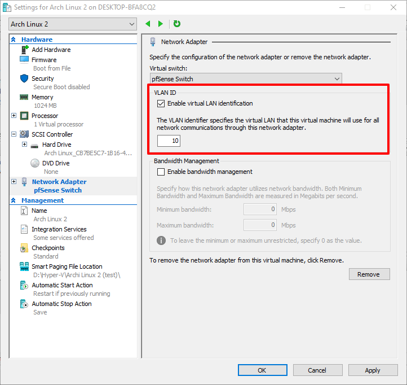Select Smart Paging File Location item
The width and height of the screenshot is (407, 385).
[x=67, y=266]
